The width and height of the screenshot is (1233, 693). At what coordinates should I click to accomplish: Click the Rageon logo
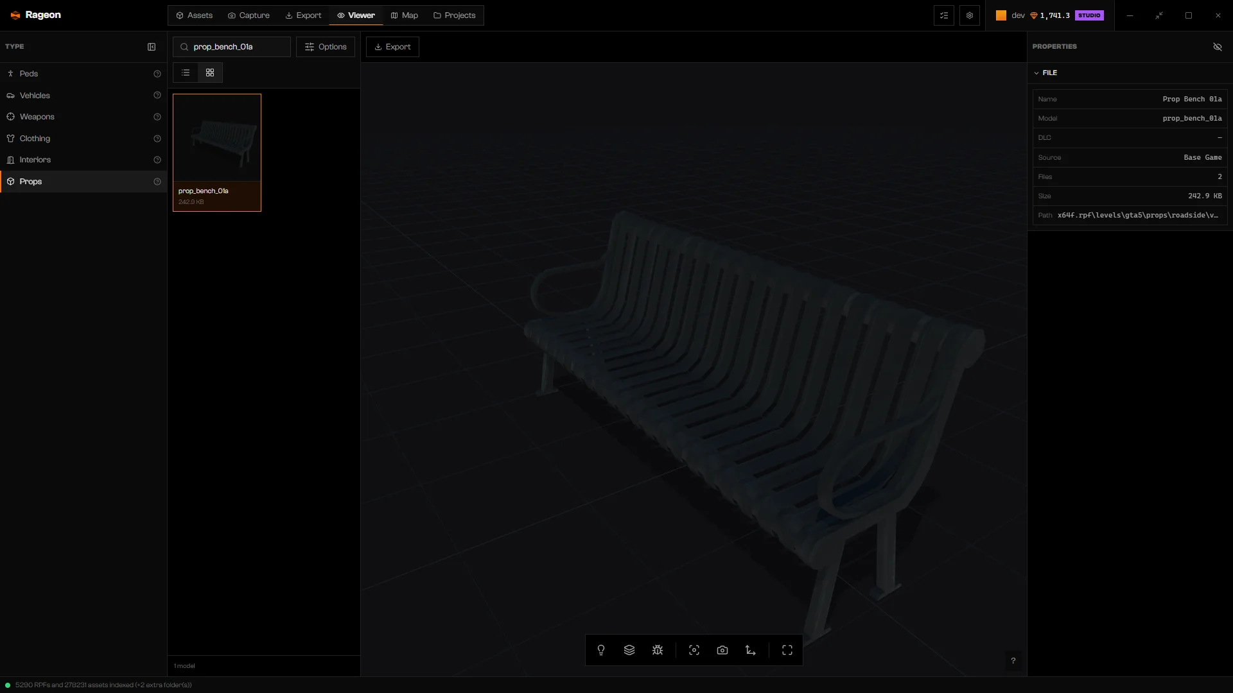[x=36, y=15]
